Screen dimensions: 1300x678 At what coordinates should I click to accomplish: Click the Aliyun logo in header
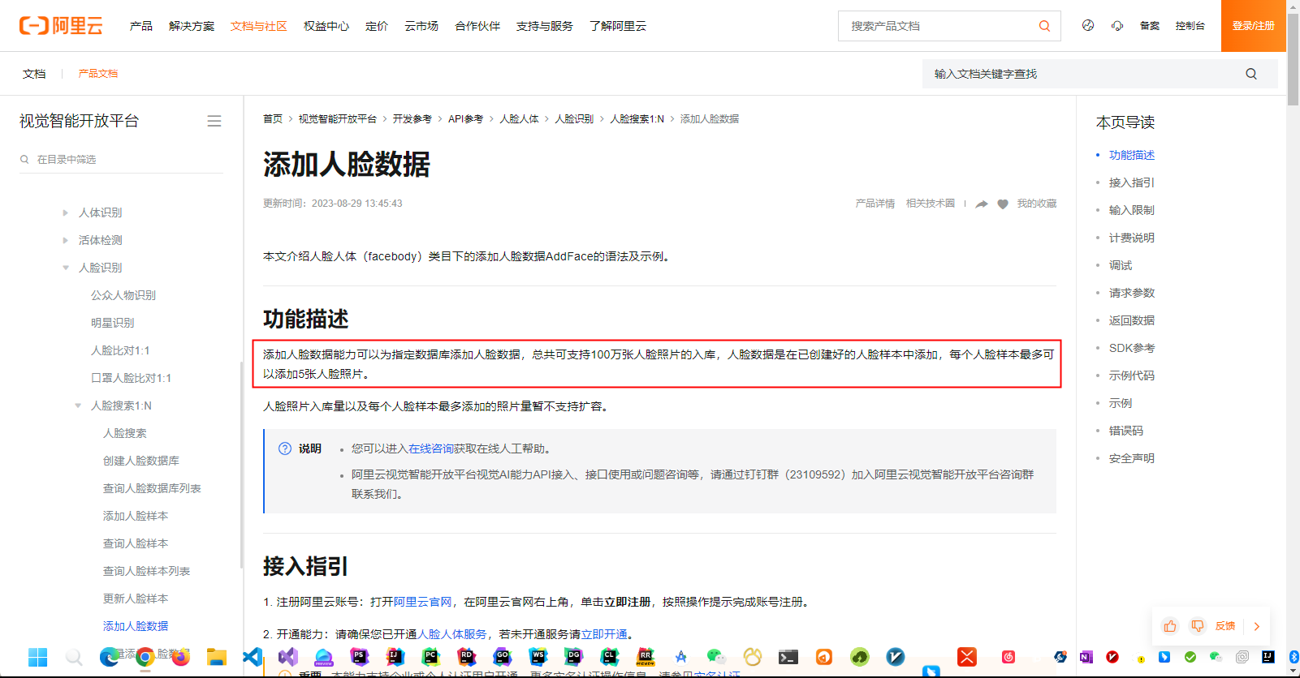click(61, 26)
